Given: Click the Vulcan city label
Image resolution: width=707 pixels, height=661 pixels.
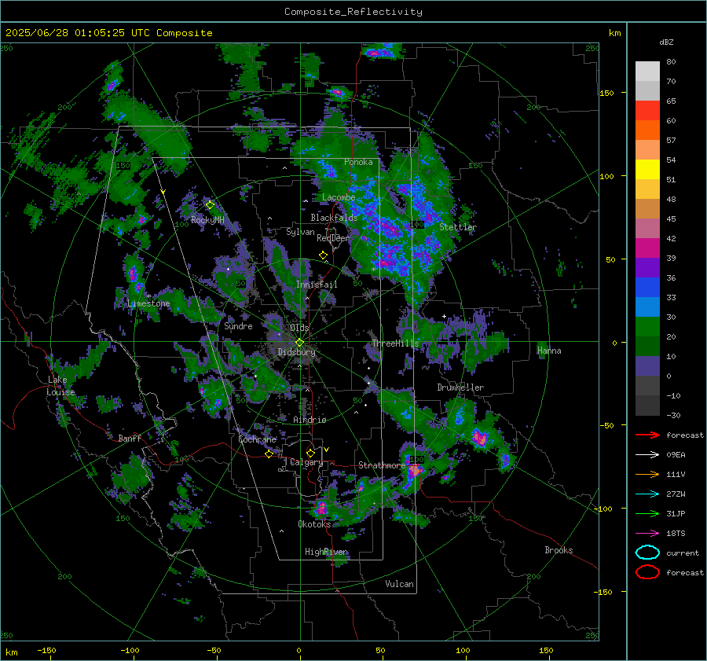Looking at the screenshot, I should pos(399,584).
